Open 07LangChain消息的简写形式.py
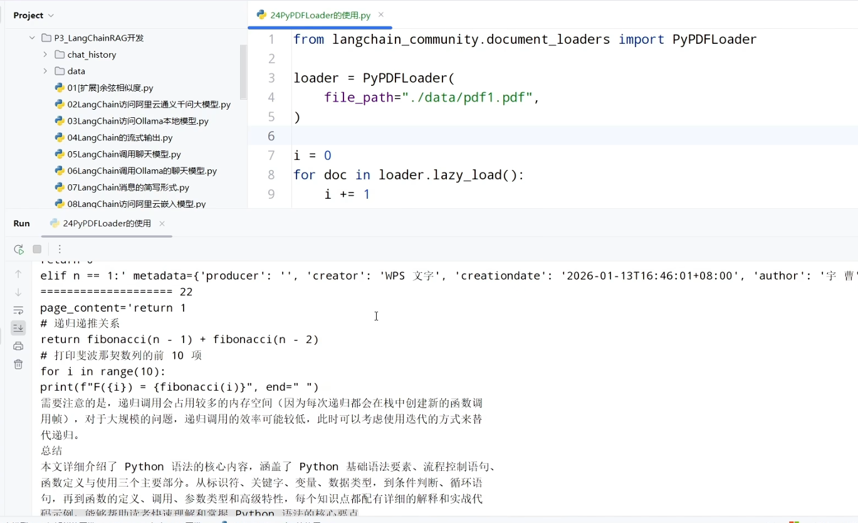The height and width of the screenshot is (523, 858). (128, 188)
